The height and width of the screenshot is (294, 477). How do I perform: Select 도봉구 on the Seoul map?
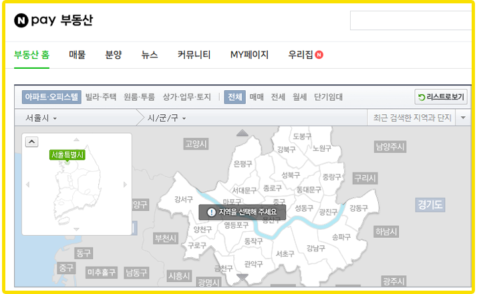click(302, 136)
